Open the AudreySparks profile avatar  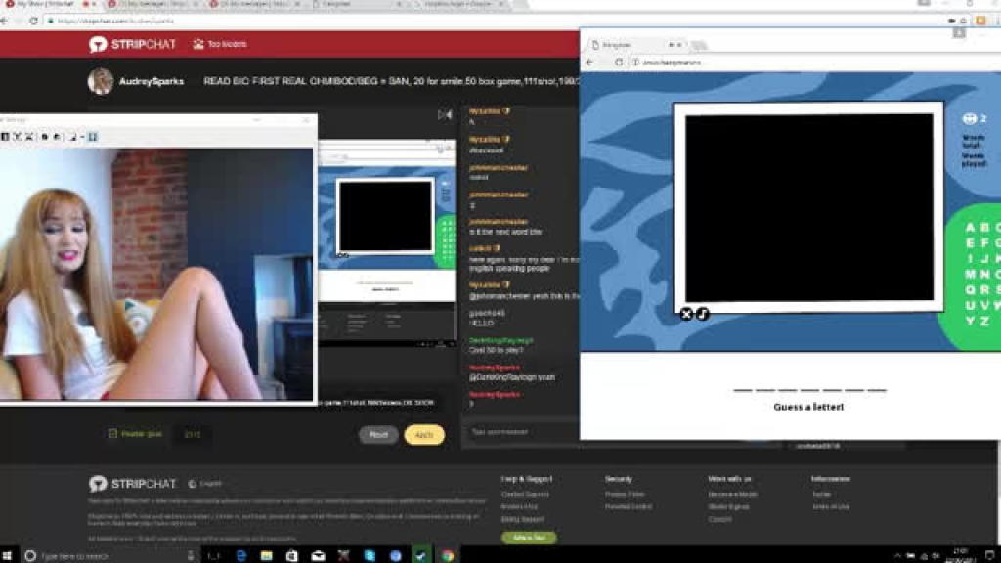point(101,82)
